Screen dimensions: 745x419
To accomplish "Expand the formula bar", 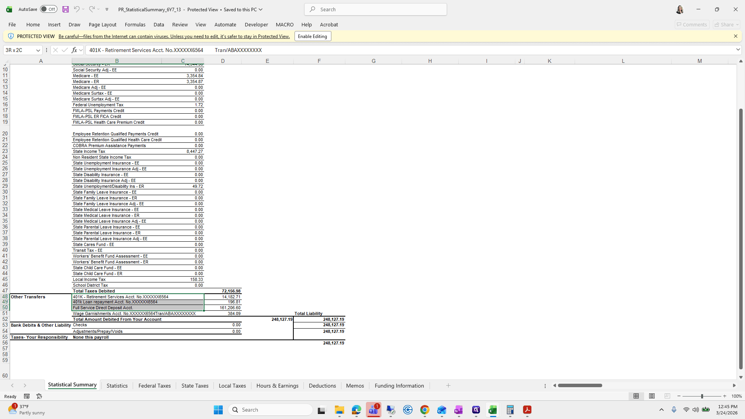I will [x=738, y=50].
